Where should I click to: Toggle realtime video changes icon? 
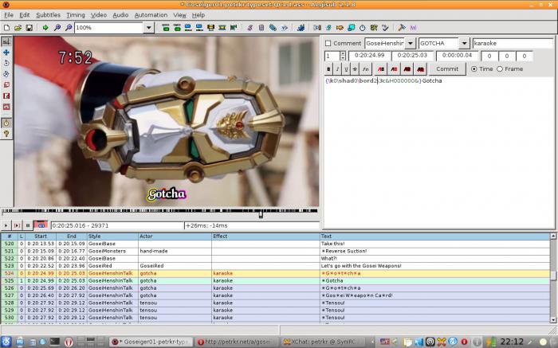click(6, 123)
